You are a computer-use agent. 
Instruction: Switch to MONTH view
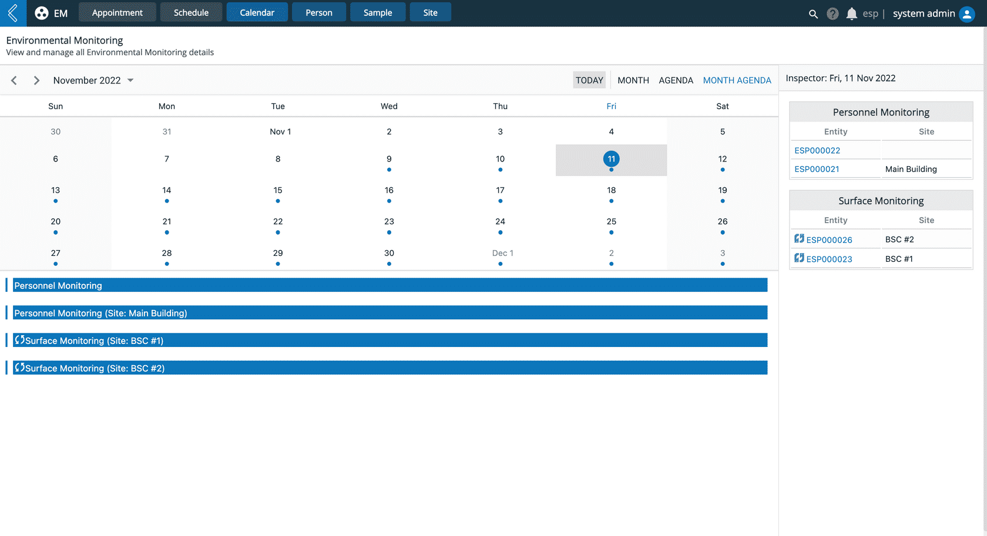(633, 80)
